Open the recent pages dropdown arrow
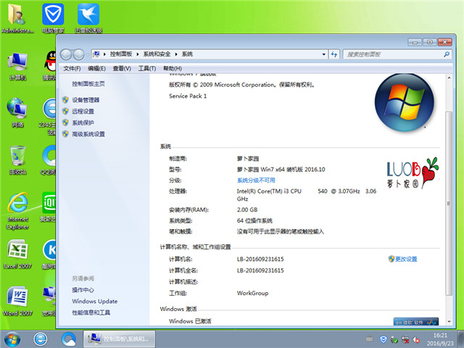This screenshot has height=348, width=464. pyautogui.click(x=88, y=54)
